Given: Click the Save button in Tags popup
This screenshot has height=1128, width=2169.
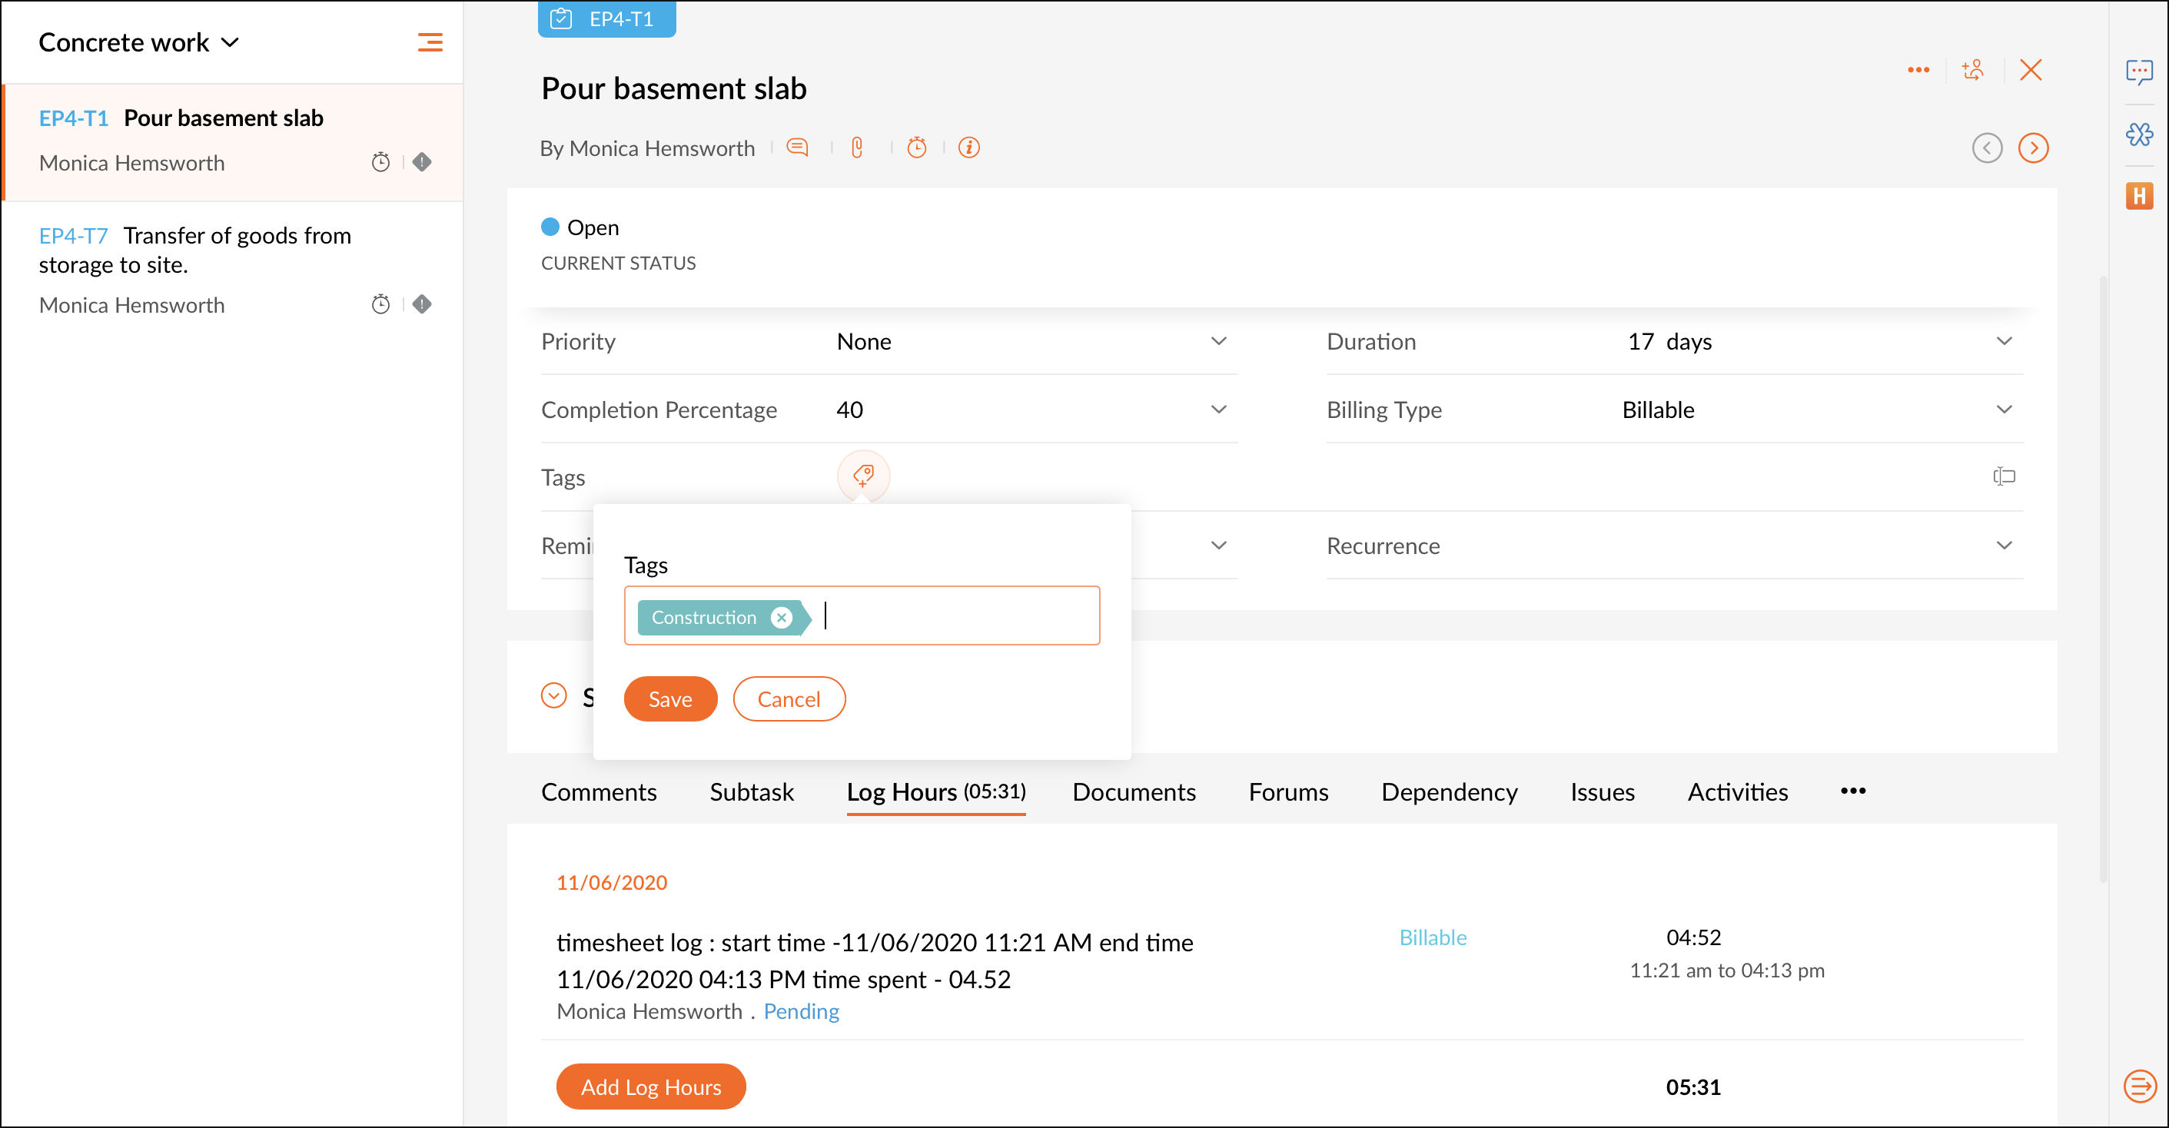Looking at the screenshot, I should tap(669, 698).
